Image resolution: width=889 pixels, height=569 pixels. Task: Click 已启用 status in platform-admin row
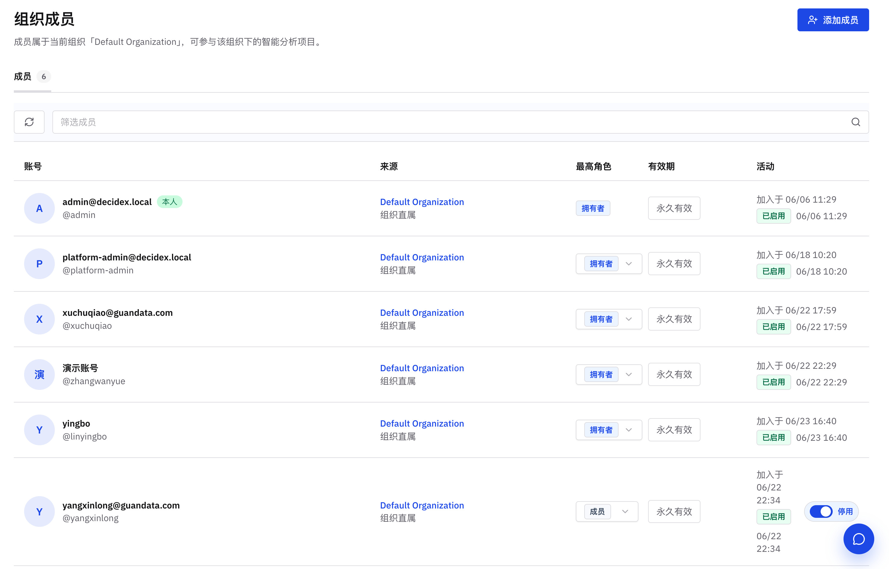coord(773,272)
